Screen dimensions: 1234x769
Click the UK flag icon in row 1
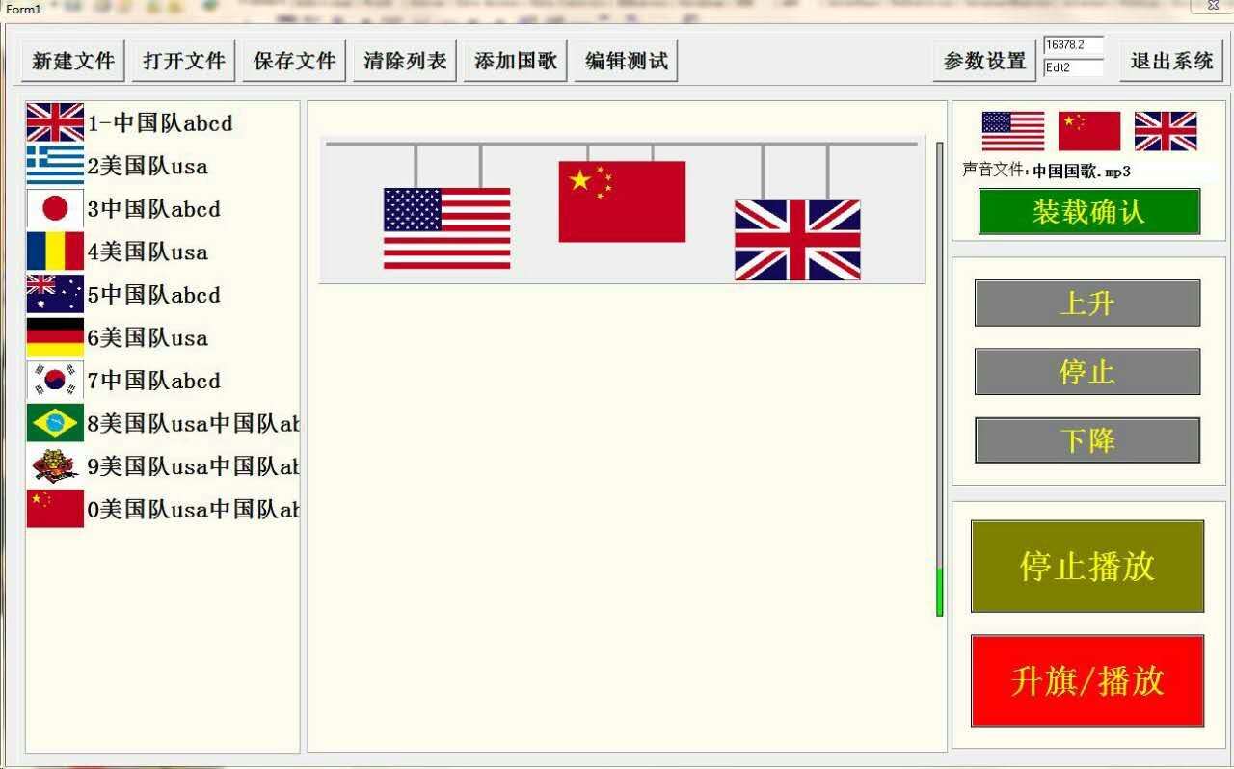click(x=55, y=122)
